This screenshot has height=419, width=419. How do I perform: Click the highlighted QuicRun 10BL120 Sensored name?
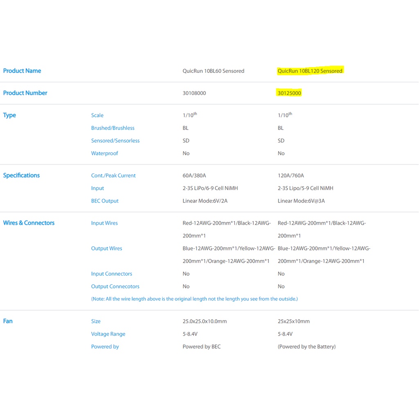pos(310,71)
